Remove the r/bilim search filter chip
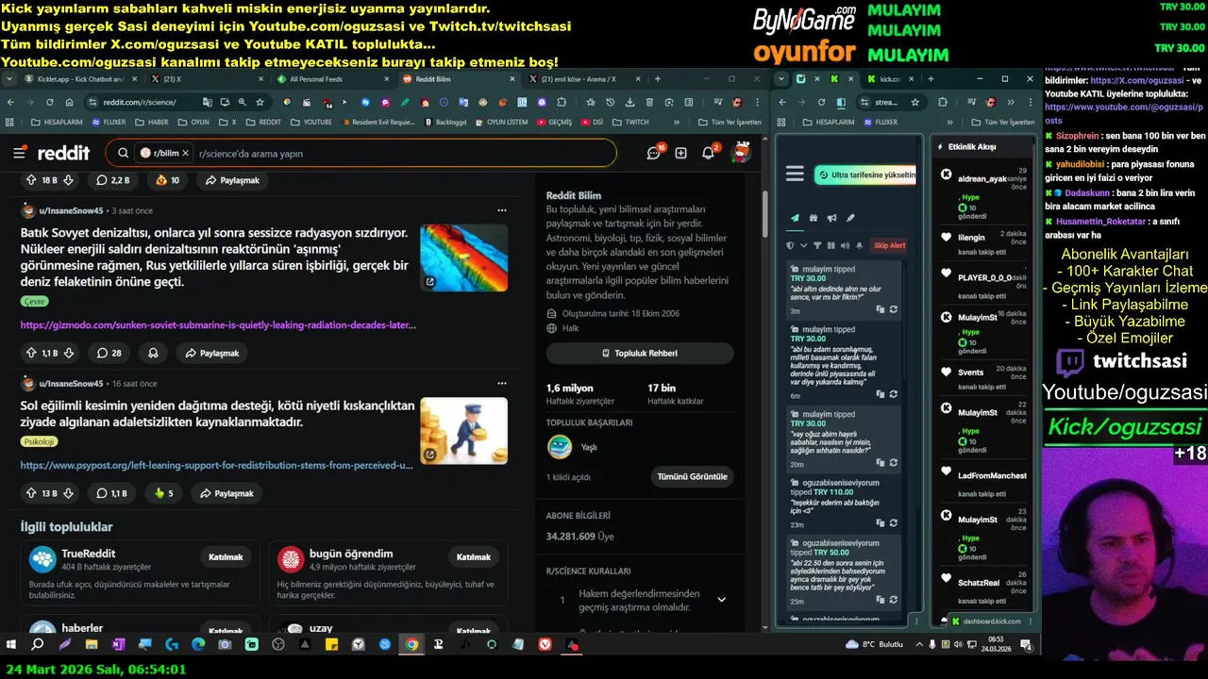Screen dimensions: 1208x679 coord(186,153)
